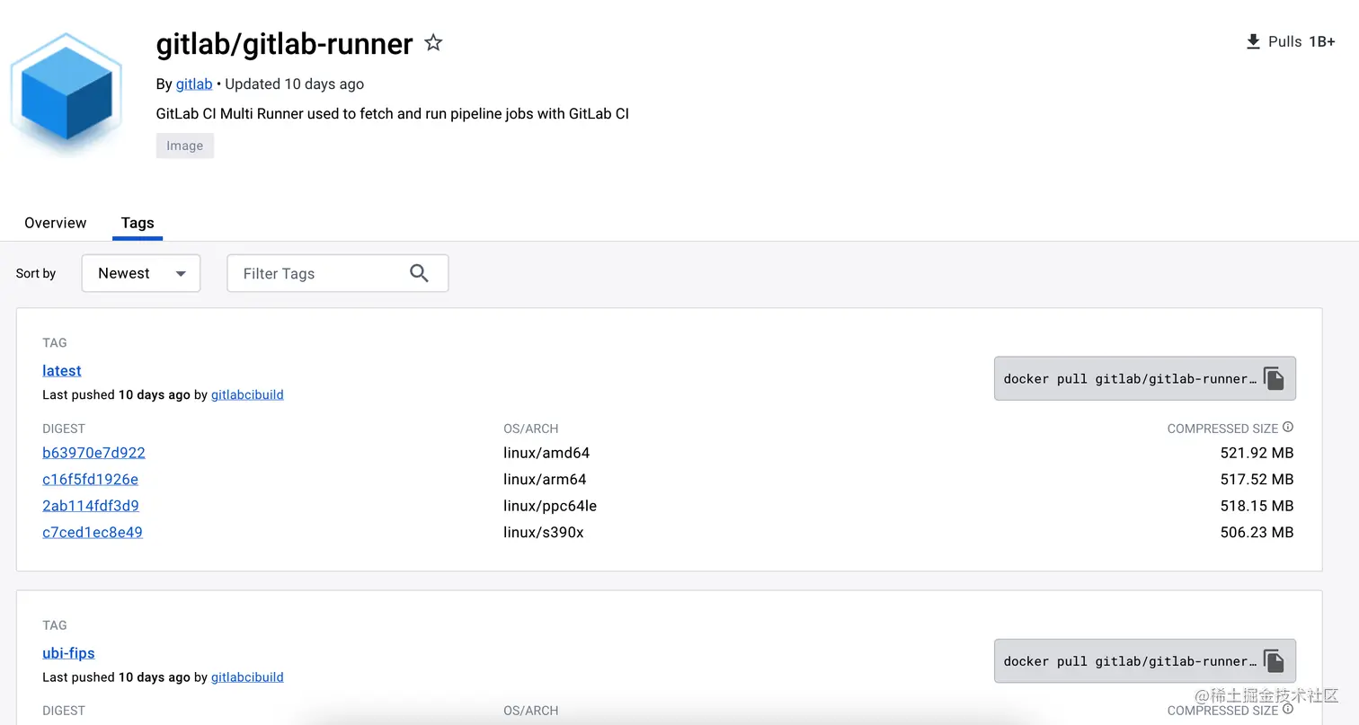Open the ubi-fips tag link
The height and width of the screenshot is (725, 1359).
pos(68,653)
